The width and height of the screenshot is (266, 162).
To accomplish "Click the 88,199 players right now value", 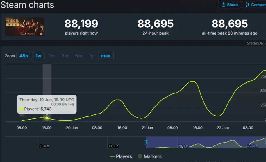I will pos(81,24).
